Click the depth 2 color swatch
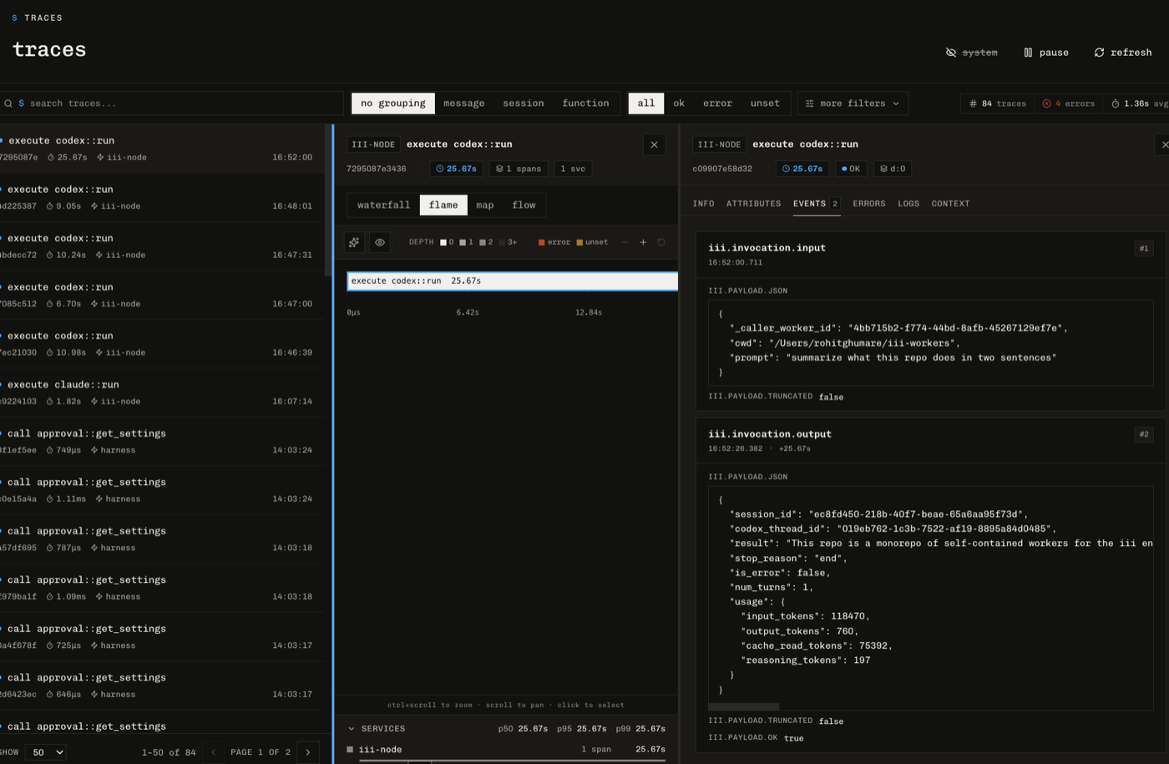Image resolution: width=1169 pixels, height=764 pixels. pos(483,242)
